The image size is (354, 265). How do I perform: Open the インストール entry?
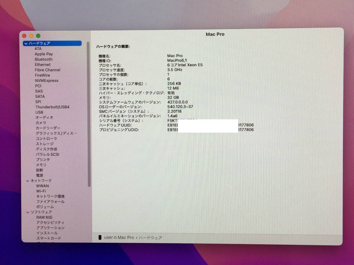[47, 233]
